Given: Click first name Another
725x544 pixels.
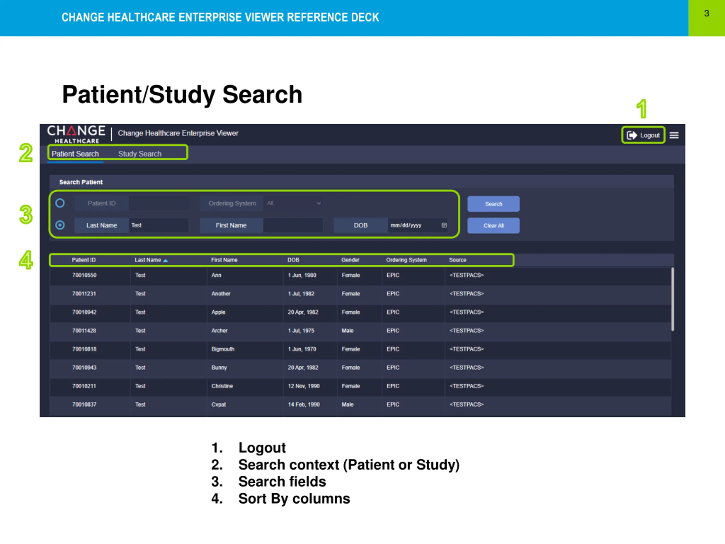Looking at the screenshot, I should [221, 294].
